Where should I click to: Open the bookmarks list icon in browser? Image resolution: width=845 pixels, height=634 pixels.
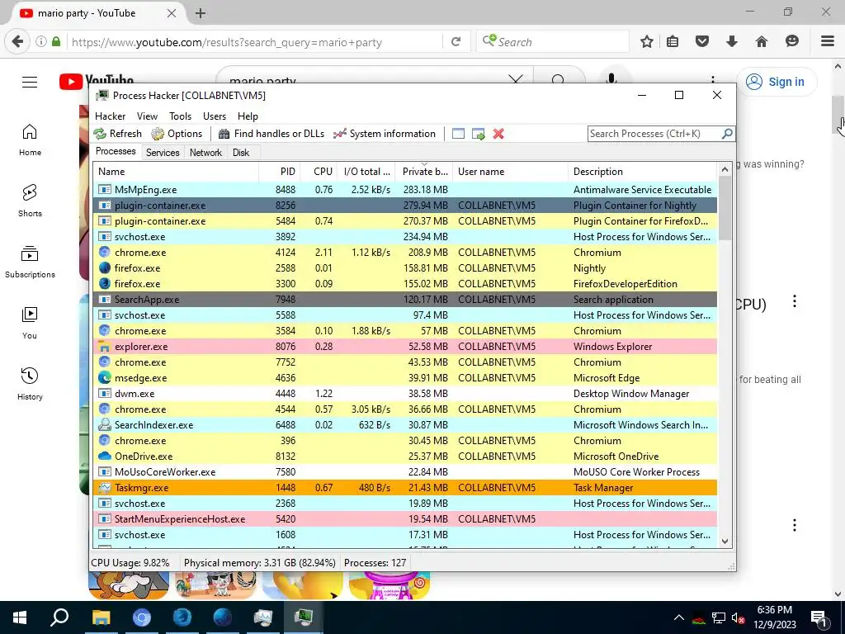[673, 41]
